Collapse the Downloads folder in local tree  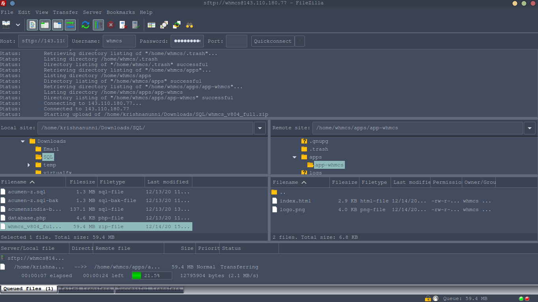click(x=23, y=142)
